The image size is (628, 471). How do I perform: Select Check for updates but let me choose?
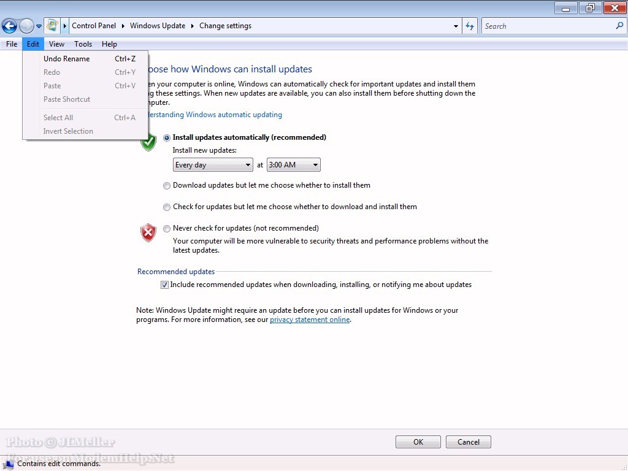tap(167, 207)
